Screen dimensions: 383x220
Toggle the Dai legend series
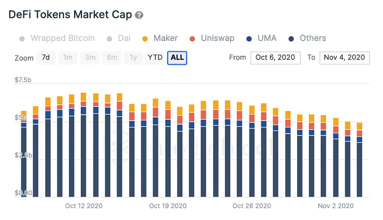119,38
